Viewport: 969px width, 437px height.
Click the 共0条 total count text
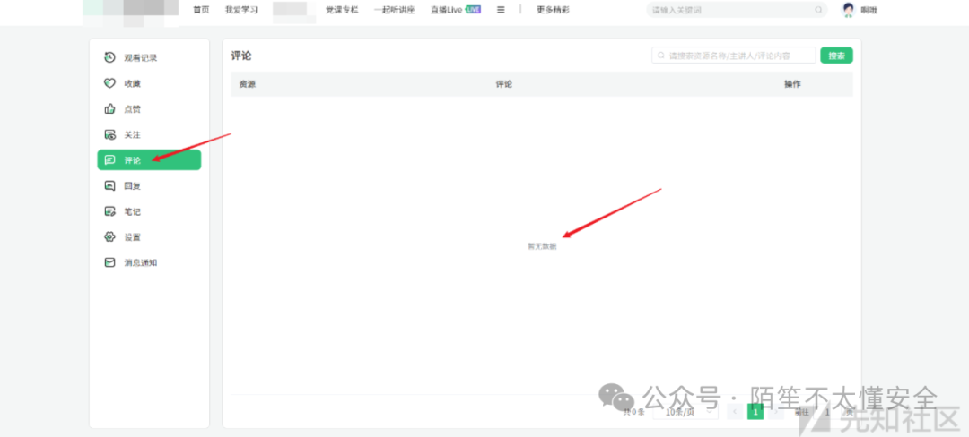click(x=633, y=412)
